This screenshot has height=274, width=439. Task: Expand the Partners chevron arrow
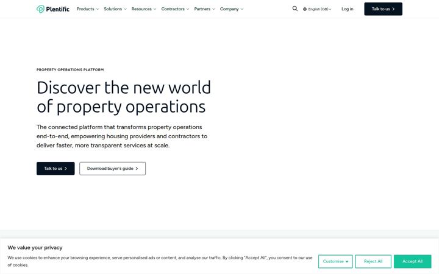(x=213, y=9)
